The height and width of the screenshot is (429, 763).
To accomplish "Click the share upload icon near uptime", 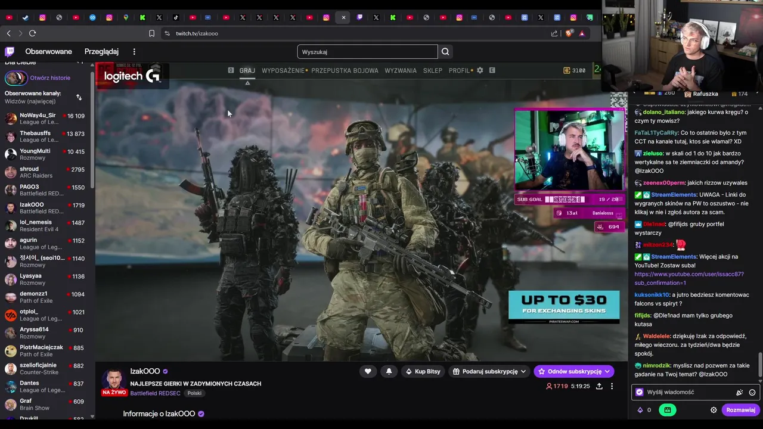I will pyautogui.click(x=599, y=386).
